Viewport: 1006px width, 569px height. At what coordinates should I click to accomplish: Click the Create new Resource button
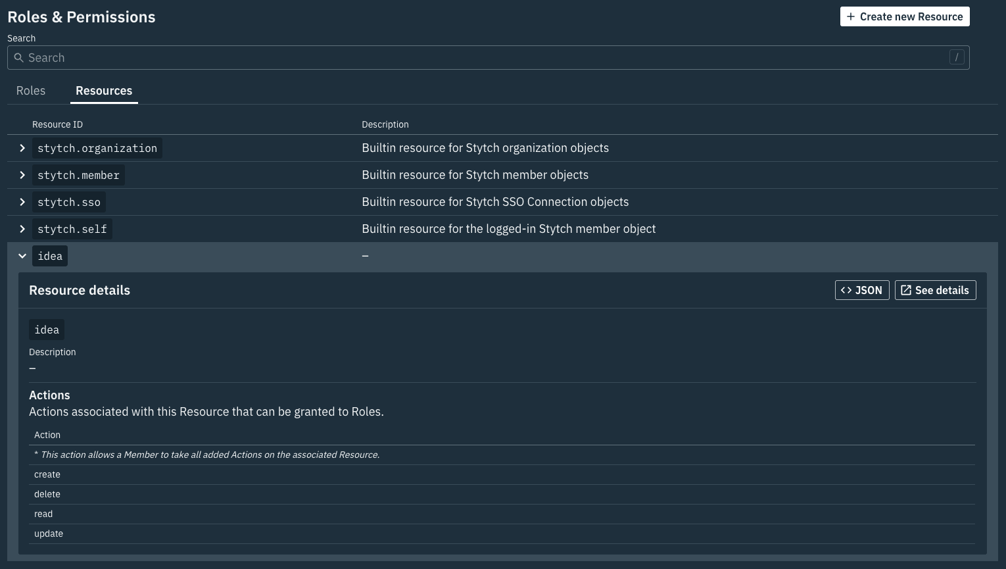coord(905,16)
